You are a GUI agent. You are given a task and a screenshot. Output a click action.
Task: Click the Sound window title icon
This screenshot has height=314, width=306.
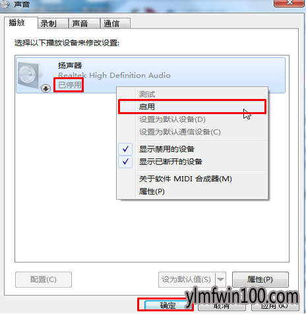[x=5, y=4]
